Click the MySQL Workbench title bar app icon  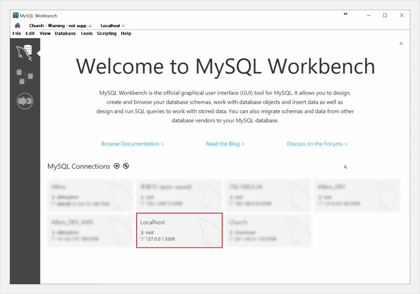point(16,15)
